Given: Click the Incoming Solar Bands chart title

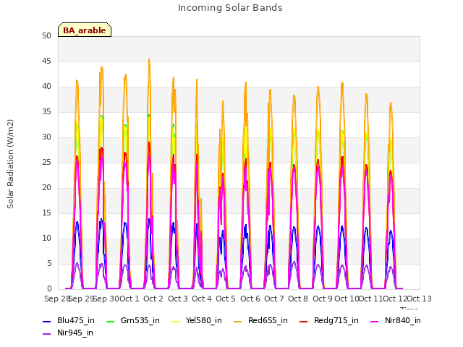Looking at the screenshot, I should pos(230,8).
